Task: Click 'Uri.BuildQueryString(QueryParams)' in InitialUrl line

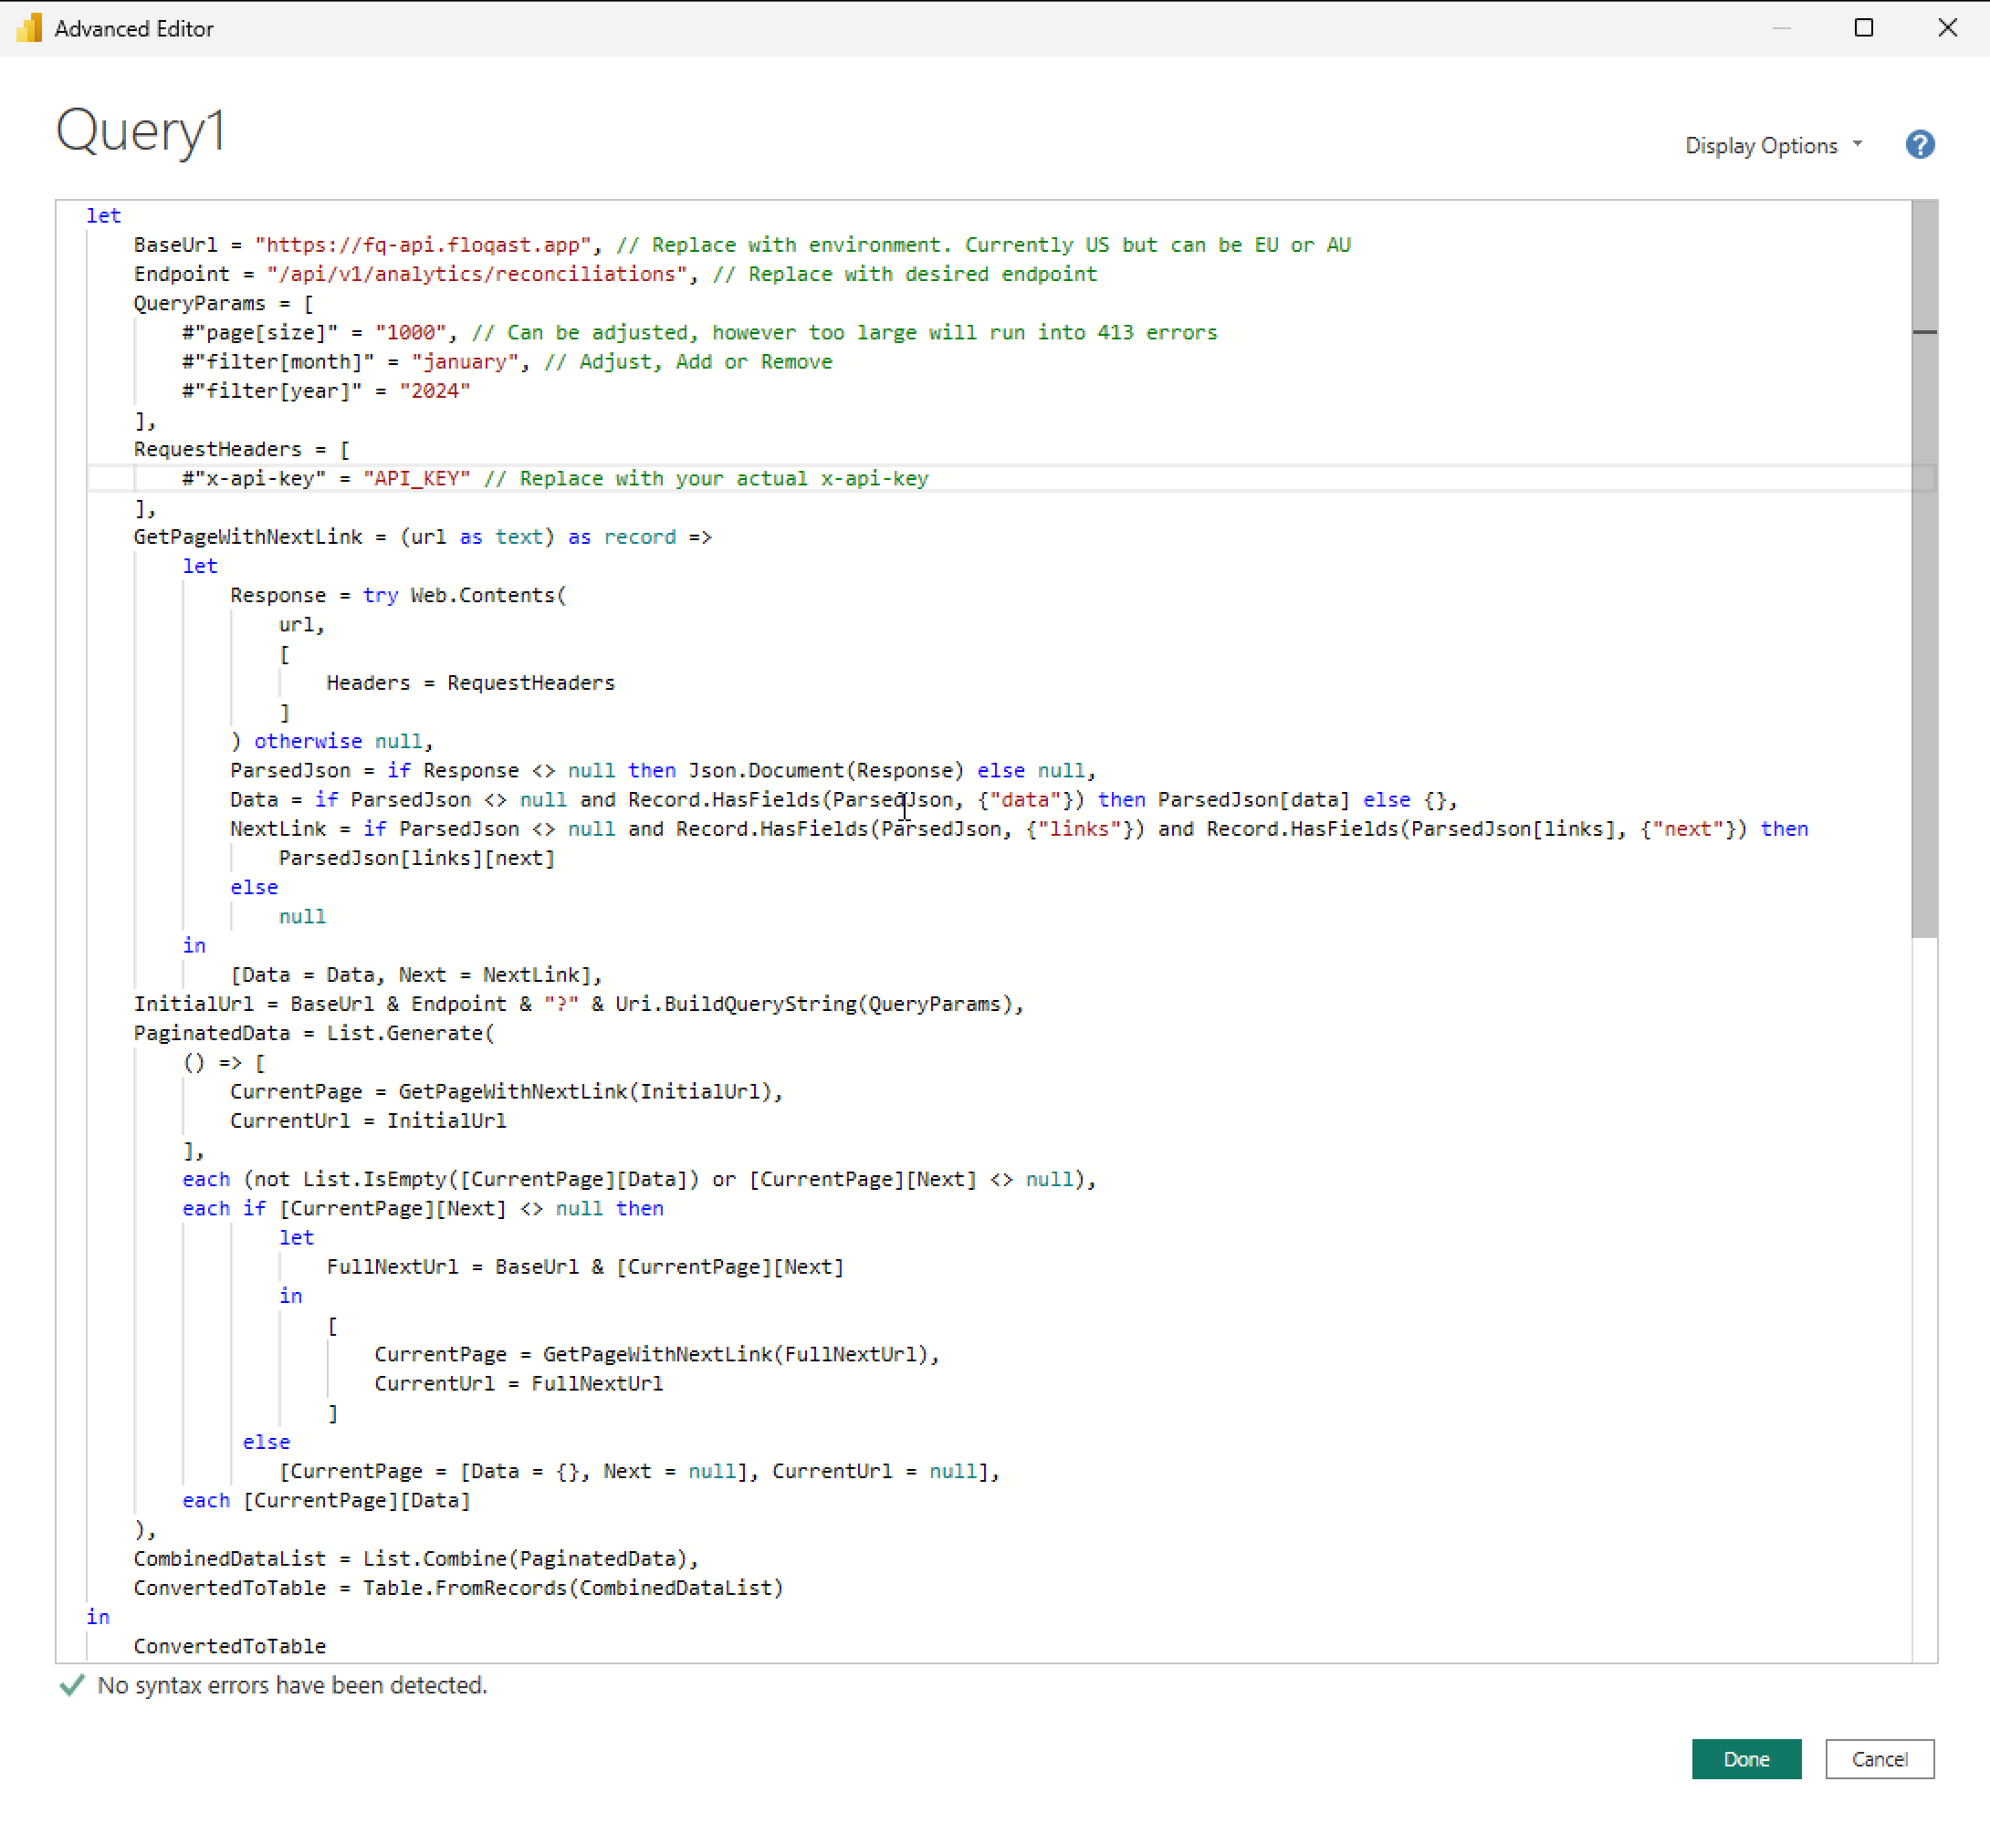Action: click(x=814, y=1004)
